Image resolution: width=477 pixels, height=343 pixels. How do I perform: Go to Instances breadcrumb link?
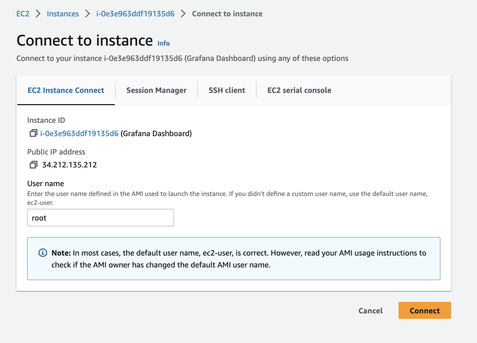63,14
